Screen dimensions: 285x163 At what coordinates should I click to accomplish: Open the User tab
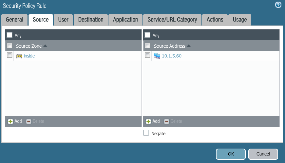coord(63,20)
